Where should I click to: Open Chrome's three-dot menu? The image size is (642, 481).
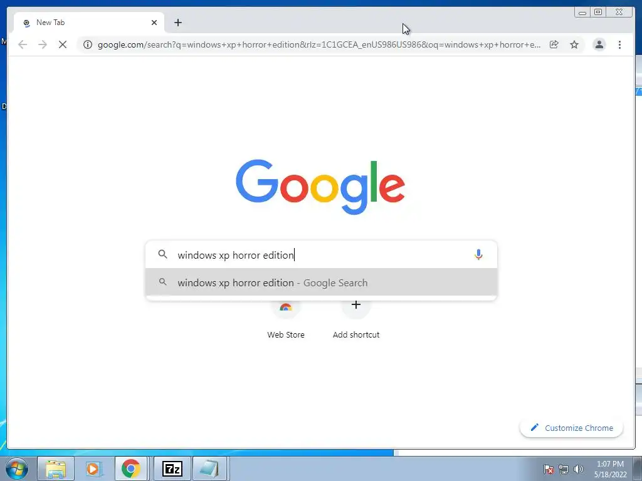(619, 44)
